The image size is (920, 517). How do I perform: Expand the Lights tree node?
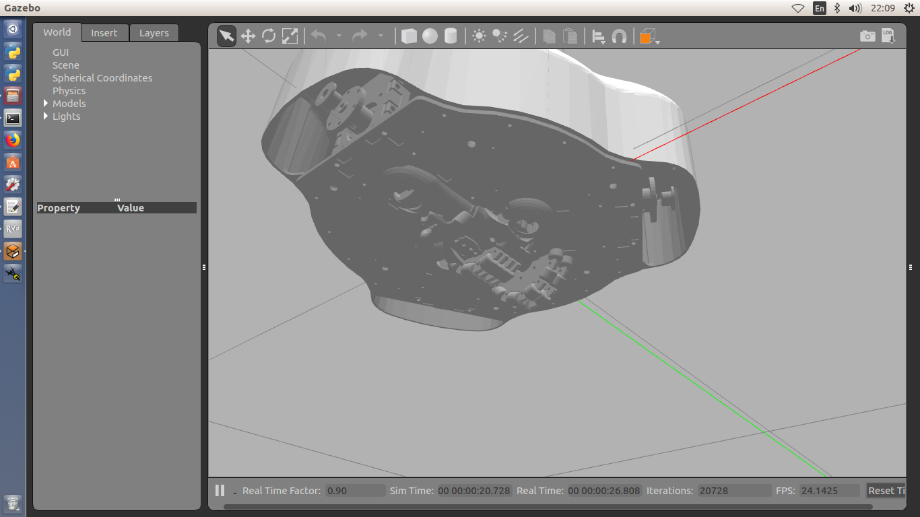point(46,116)
